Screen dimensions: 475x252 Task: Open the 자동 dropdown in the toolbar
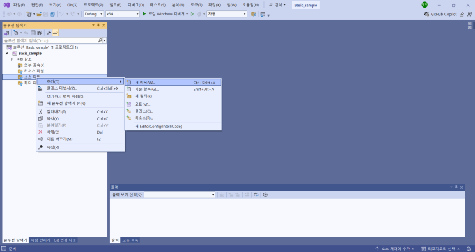pyautogui.click(x=227, y=14)
